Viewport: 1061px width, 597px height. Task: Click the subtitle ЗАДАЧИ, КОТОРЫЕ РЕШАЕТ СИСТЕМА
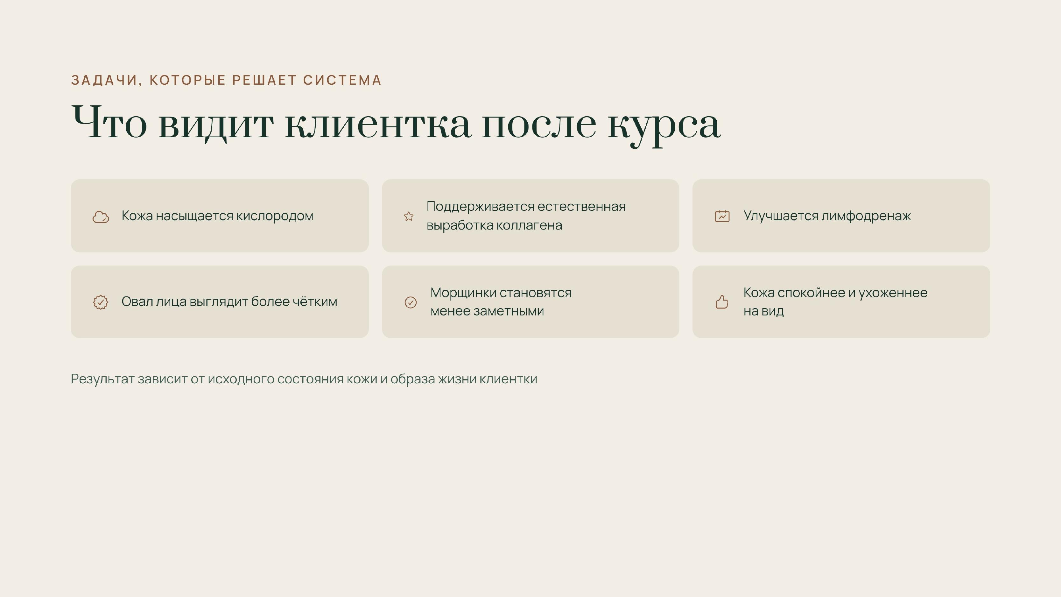click(x=226, y=80)
